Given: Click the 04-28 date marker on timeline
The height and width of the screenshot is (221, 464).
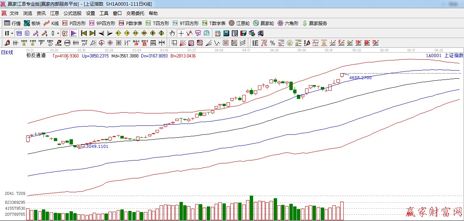Looking at the screenshot, I should pyautogui.click(x=274, y=50).
